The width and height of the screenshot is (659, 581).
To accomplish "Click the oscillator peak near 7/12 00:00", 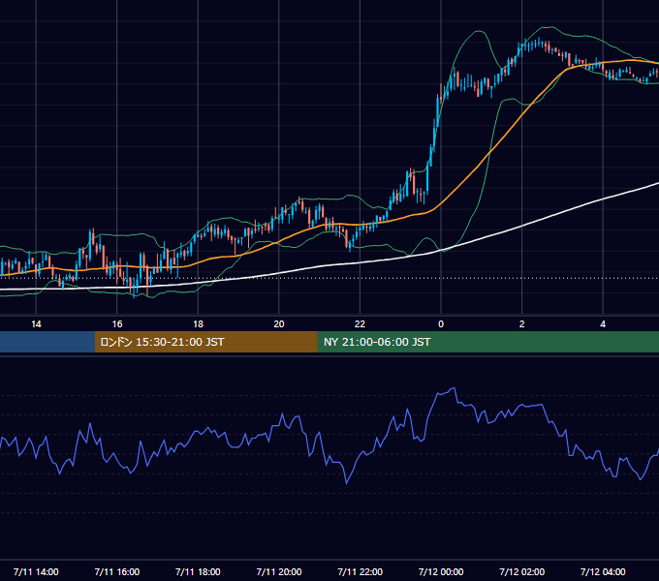I will pyautogui.click(x=454, y=388).
